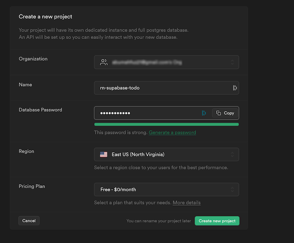The image size is (294, 243).
Task: Click the users icon in Organization field
Action: point(104,62)
